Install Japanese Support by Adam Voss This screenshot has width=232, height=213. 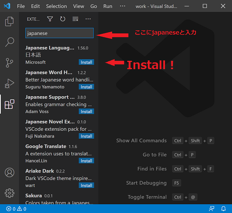coord(86,111)
